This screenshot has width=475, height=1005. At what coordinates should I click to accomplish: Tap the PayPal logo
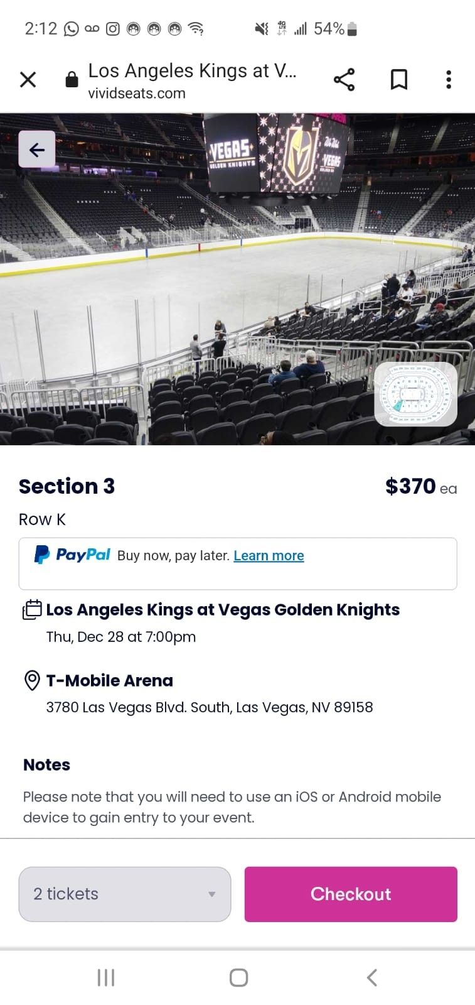tap(71, 554)
